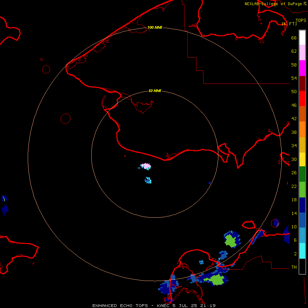This screenshot has height=308, width=308.
Task: Click the pink echo cell near radar center
Action: point(145,166)
